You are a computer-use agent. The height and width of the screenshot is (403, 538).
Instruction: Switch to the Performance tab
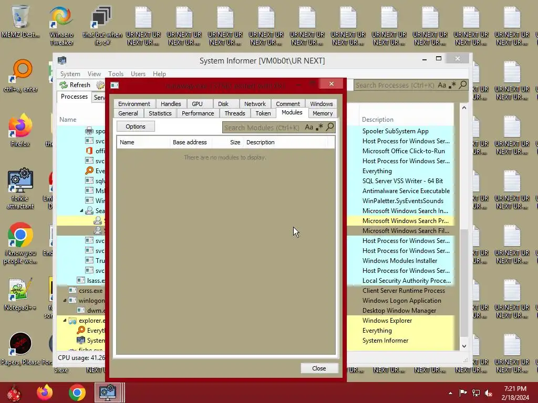tap(198, 113)
